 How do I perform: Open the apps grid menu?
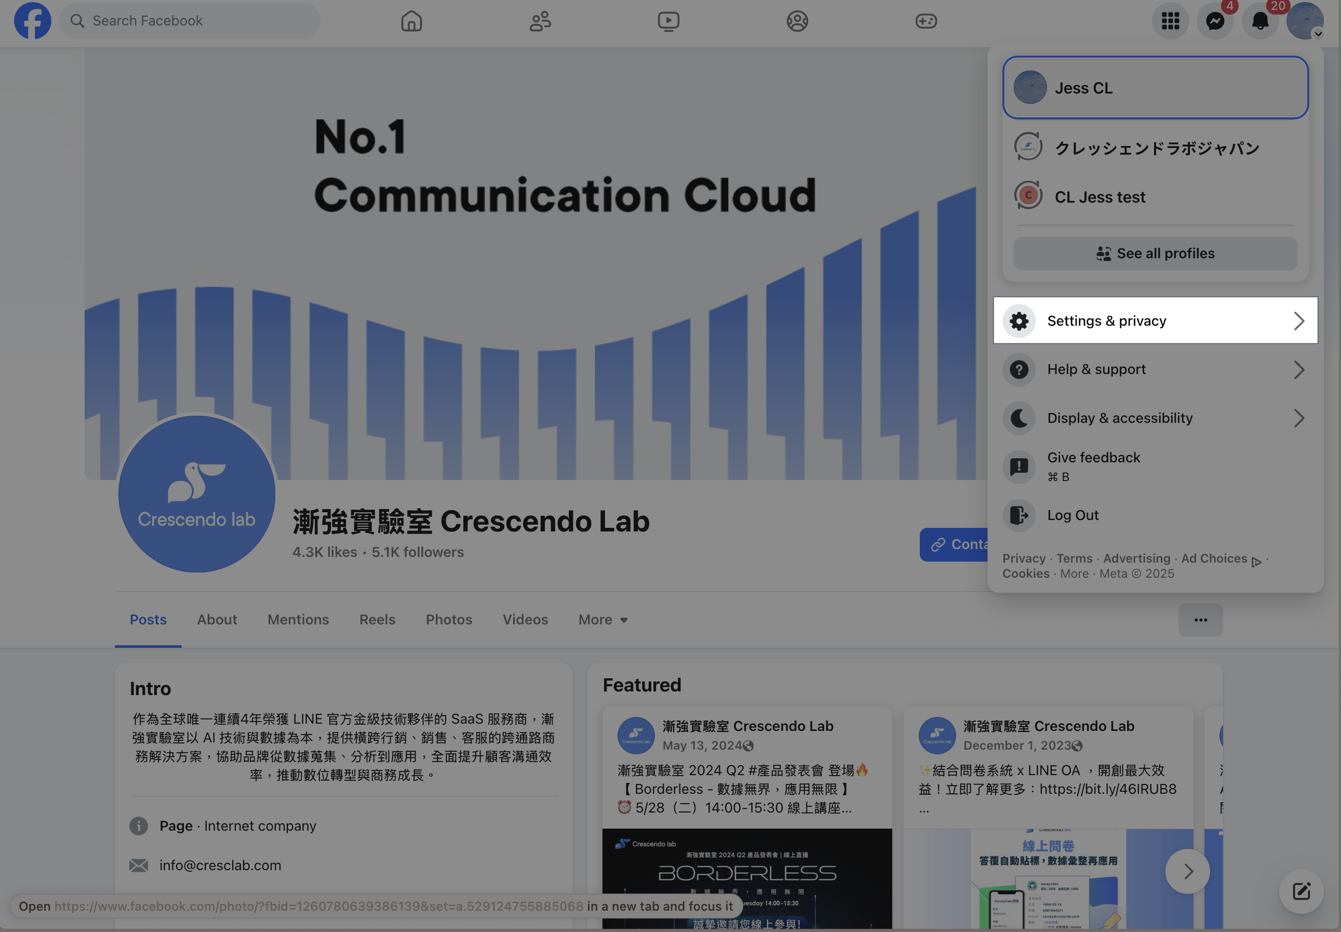(1170, 21)
